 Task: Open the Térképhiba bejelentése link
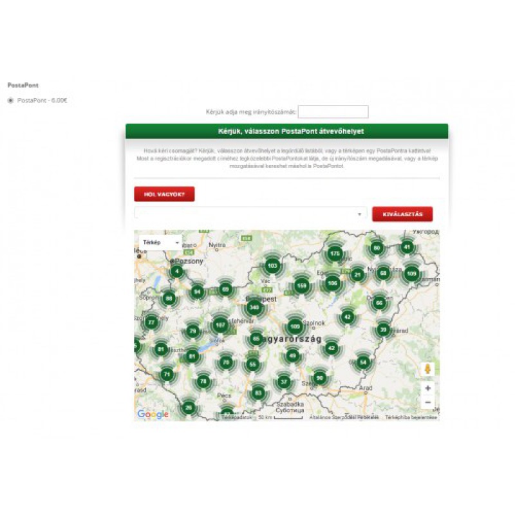click(x=411, y=418)
